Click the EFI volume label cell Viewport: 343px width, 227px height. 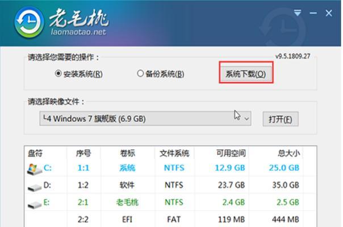point(127,220)
